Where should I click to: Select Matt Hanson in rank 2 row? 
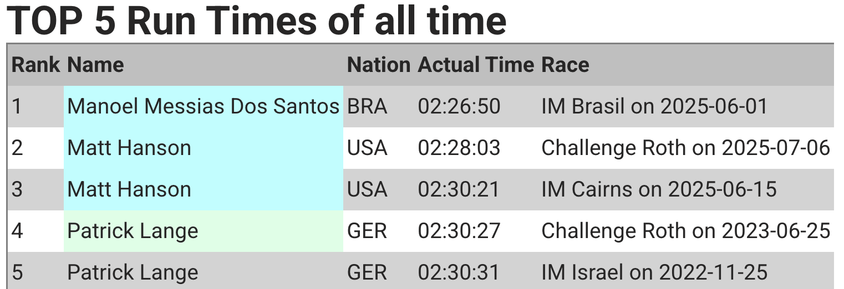[x=129, y=148]
